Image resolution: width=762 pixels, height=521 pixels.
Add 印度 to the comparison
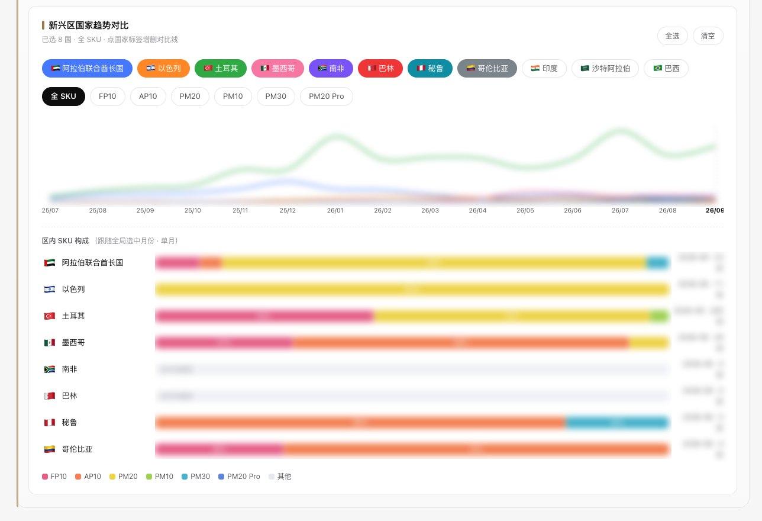[544, 68]
